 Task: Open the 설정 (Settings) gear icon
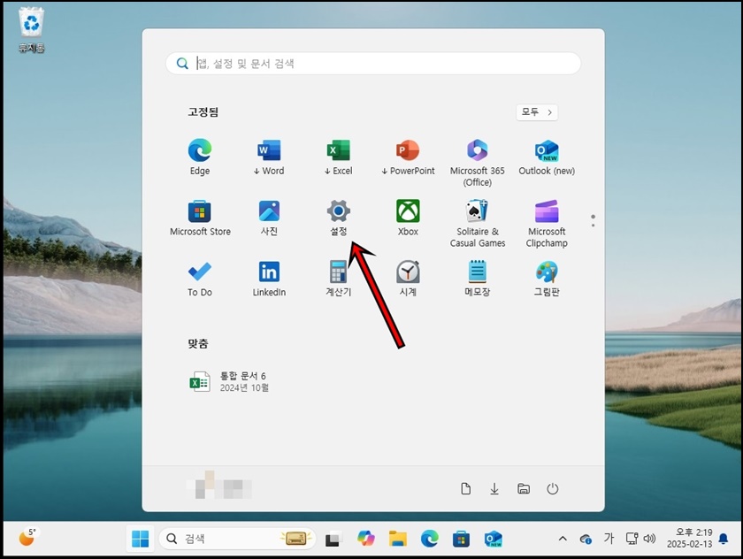click(x=338, y=218)
